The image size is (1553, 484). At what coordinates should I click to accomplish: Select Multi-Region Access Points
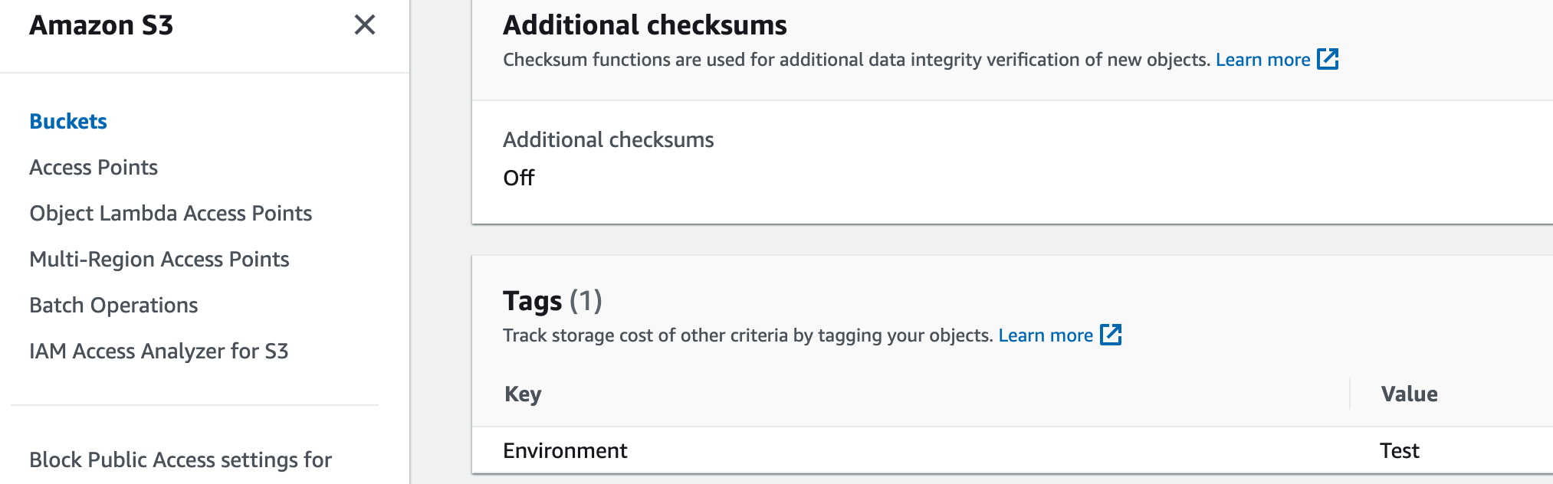159,259
